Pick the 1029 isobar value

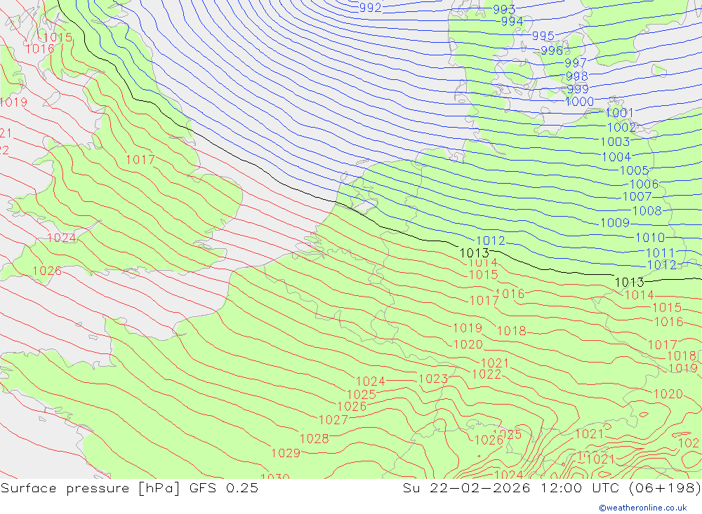click(x=286, y=453)
